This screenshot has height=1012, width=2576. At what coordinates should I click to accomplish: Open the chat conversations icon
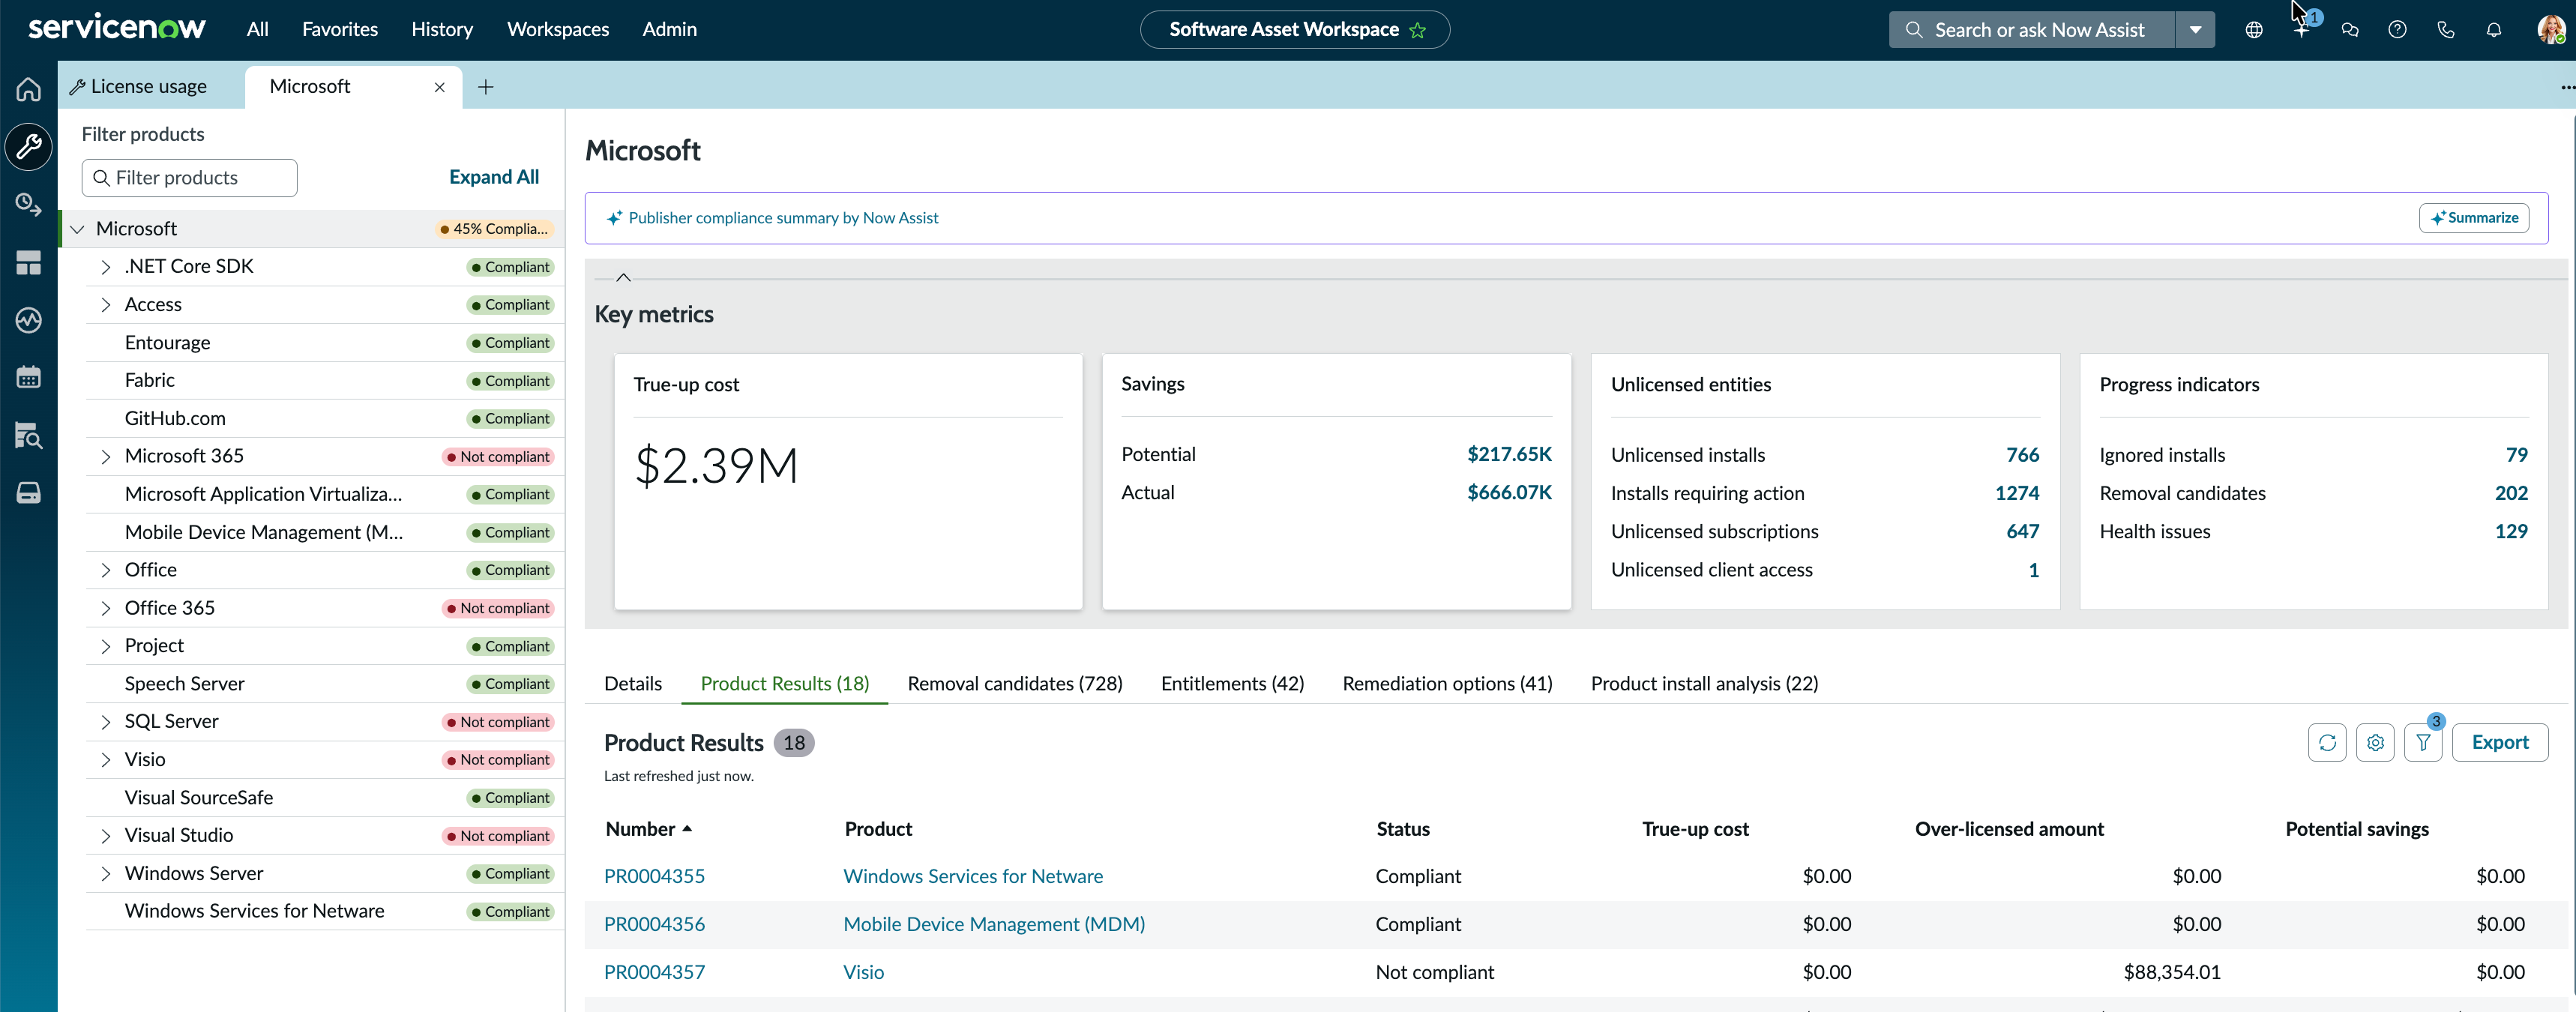(2350, 30)
